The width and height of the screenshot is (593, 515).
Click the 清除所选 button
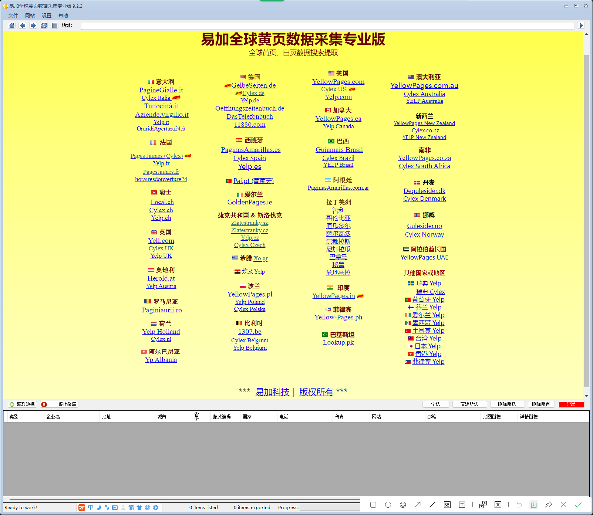coord(469,404)
